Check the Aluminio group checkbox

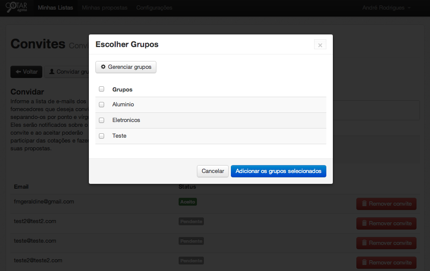click(102, 105)
